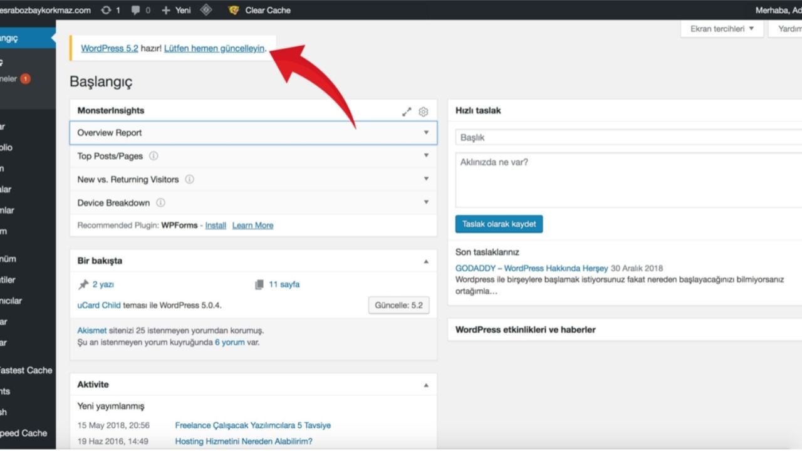Click the Güncelle: 5.2 button
802x451 pixels.
click(x=398, y=306)
